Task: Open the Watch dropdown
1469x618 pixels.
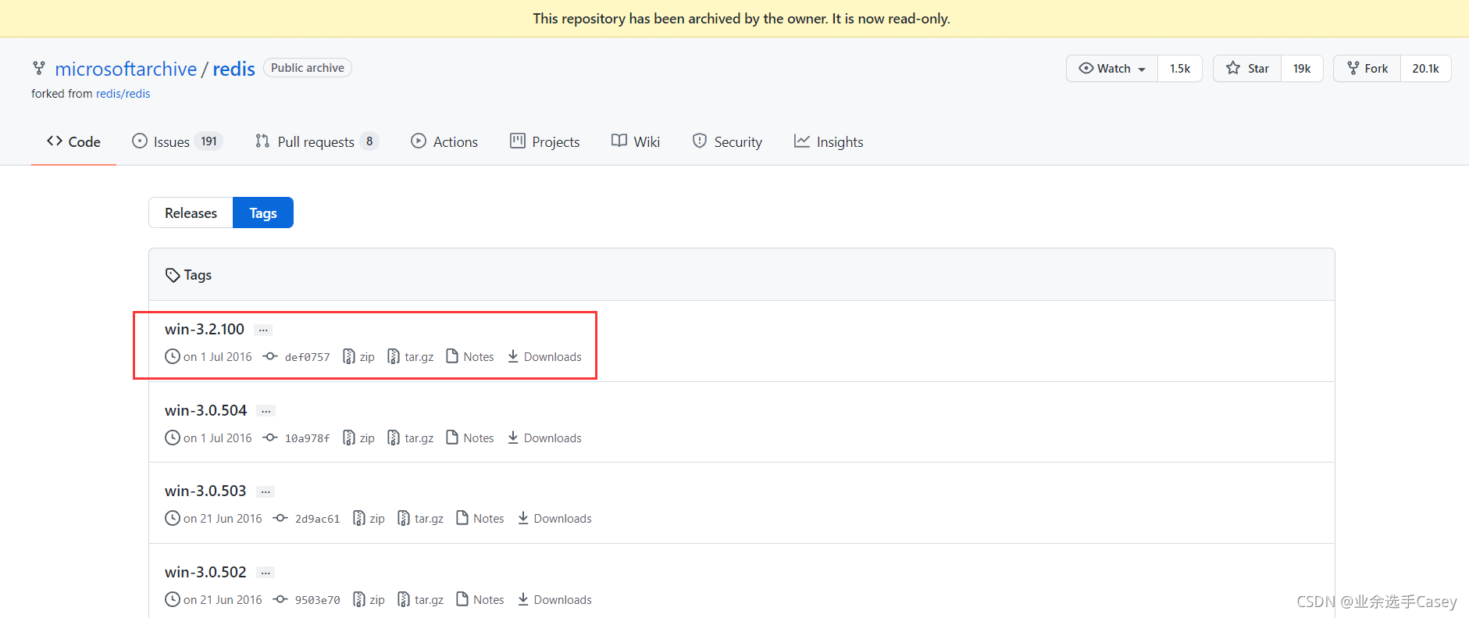Action: pos(1112,68)
